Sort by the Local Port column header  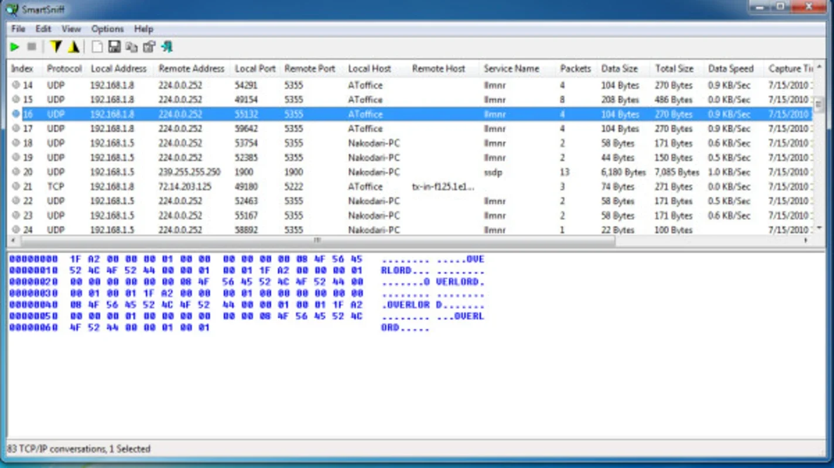(255, 68)
